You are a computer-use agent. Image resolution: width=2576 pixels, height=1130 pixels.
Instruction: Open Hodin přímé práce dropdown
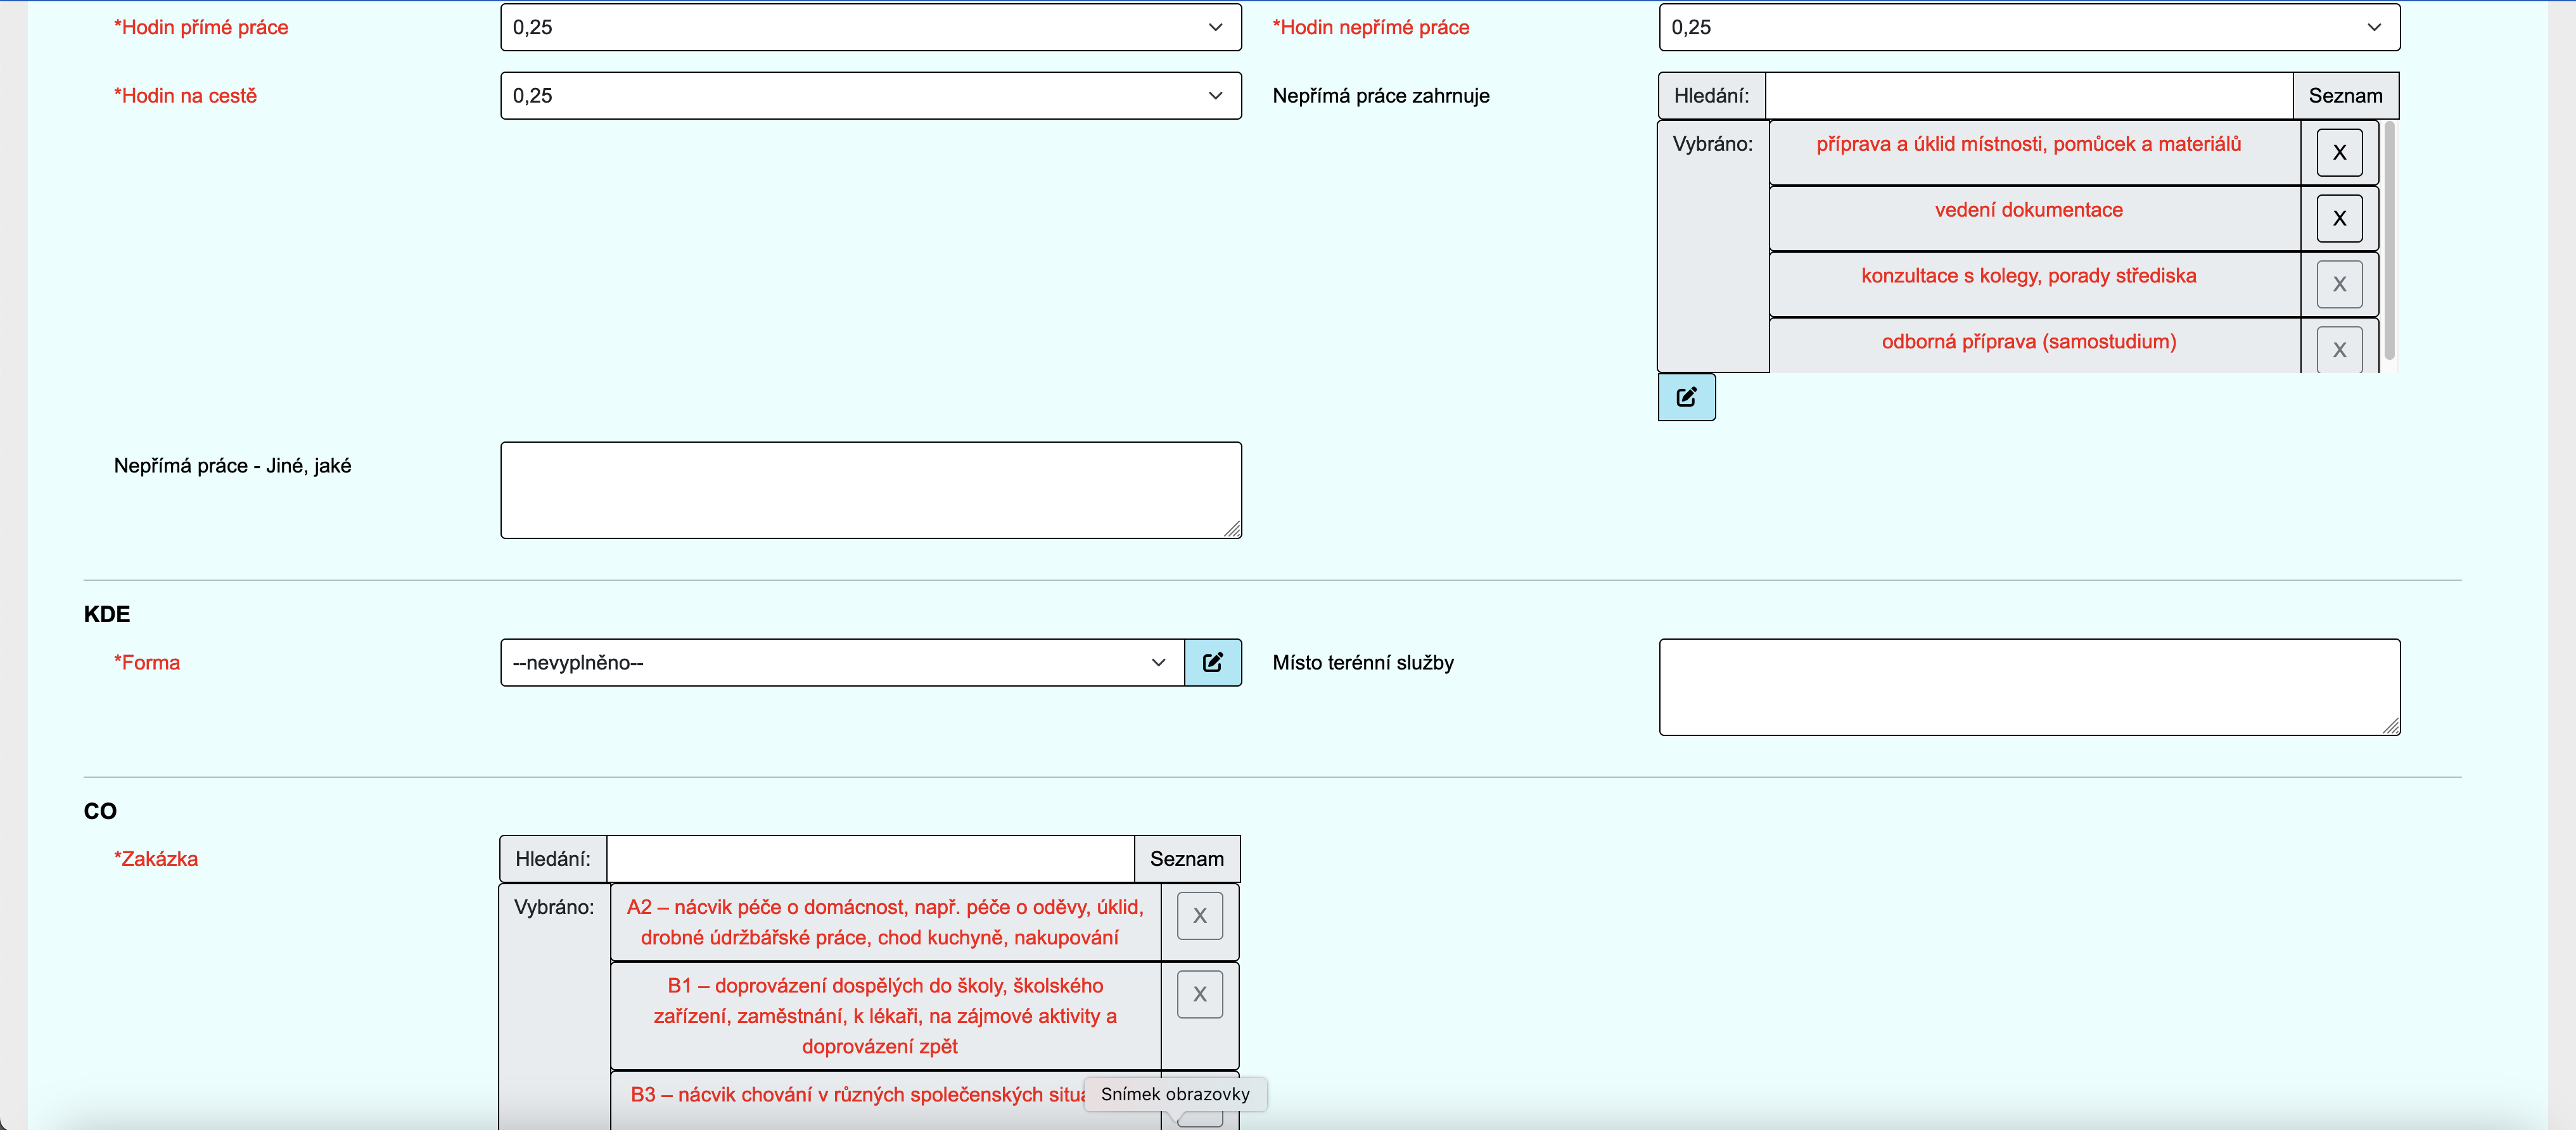870,27
